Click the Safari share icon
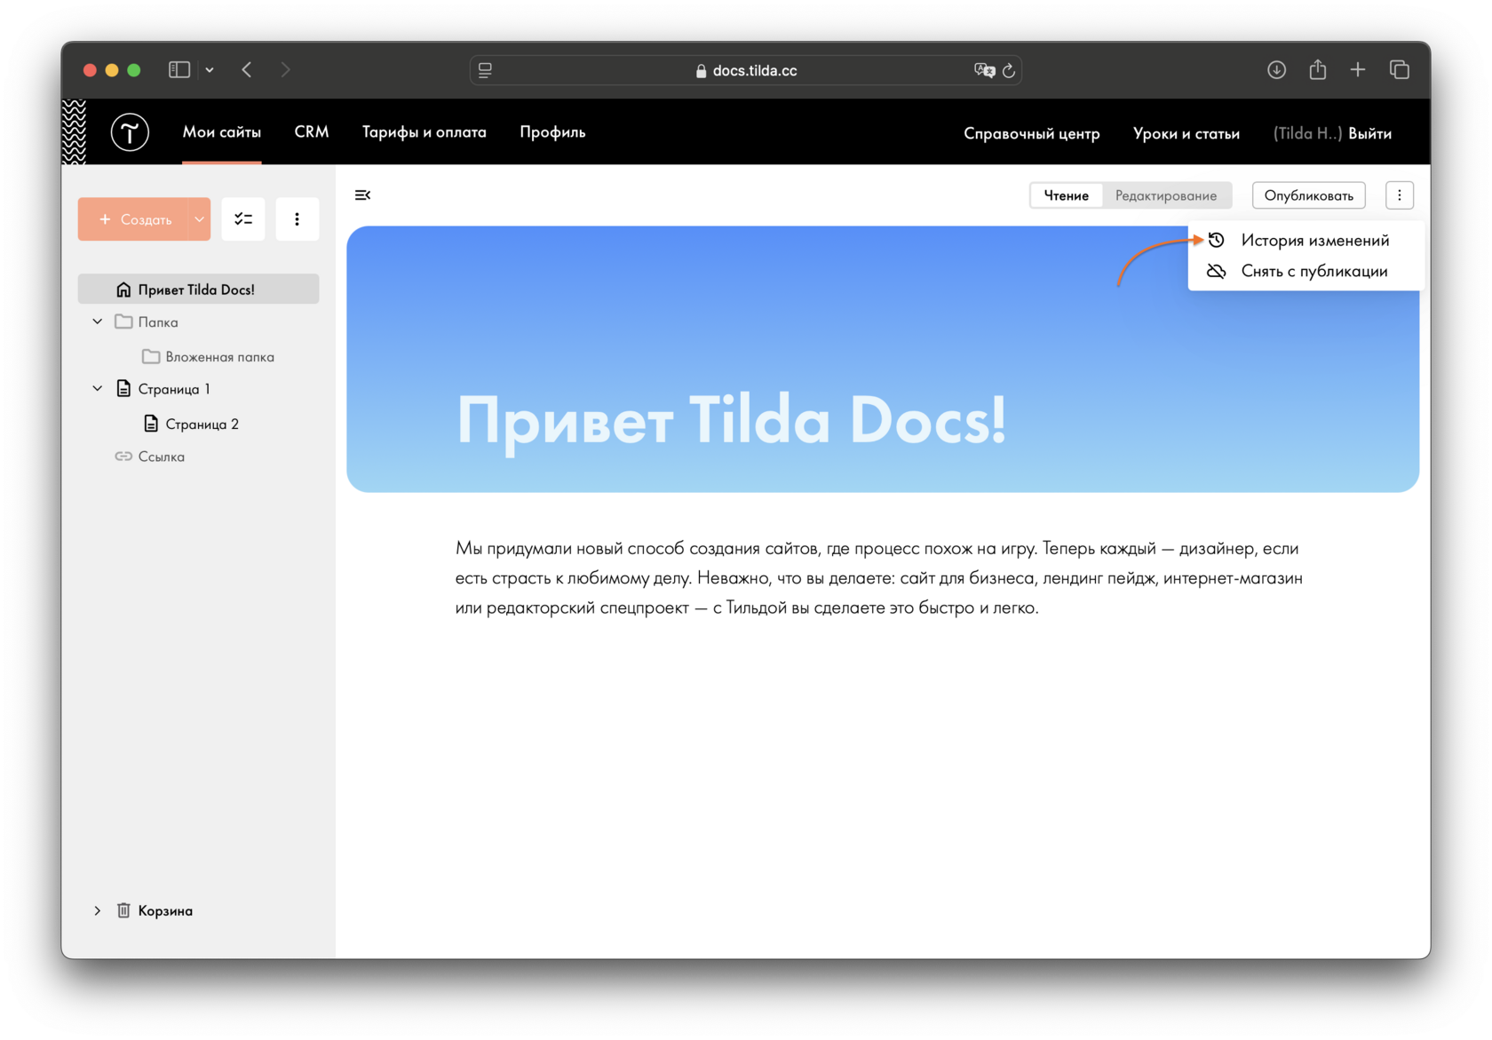This screenshot has height=1040, width=1492. [x=1317, y=69]
